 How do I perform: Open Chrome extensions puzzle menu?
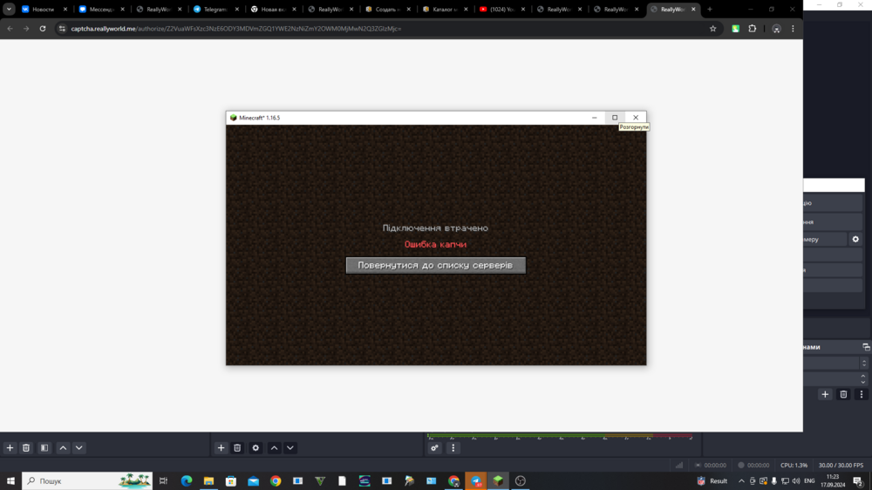(753, 29)
